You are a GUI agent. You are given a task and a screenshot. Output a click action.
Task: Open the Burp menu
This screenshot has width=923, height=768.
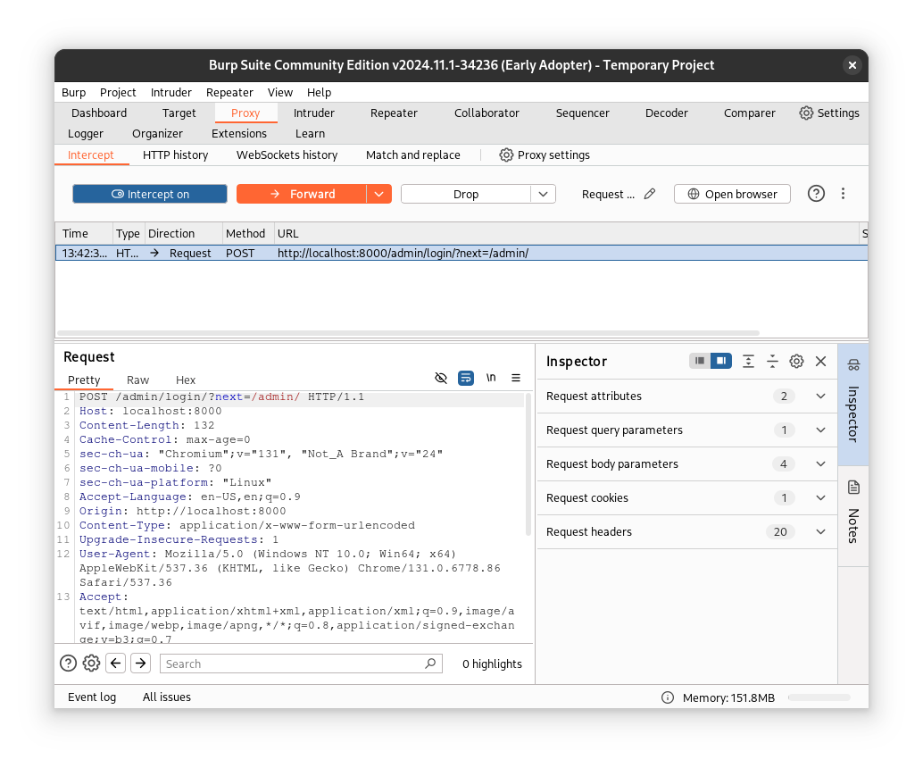click(73, 93)
